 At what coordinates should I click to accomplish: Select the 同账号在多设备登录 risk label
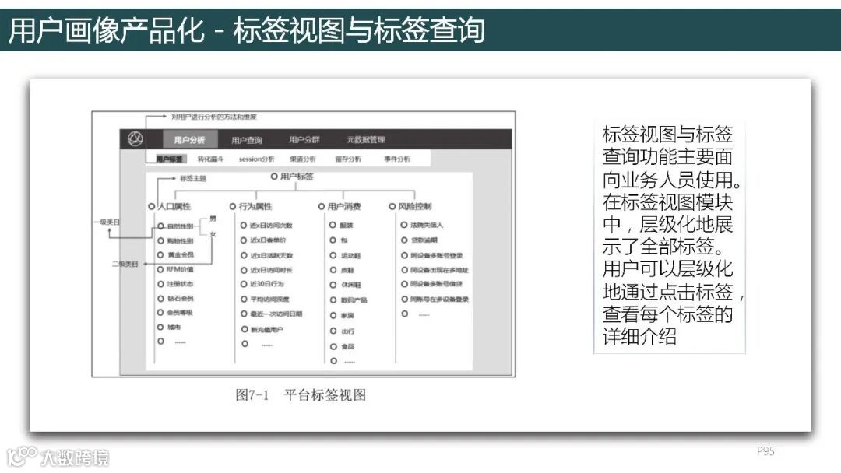click(x=435, y=299)
